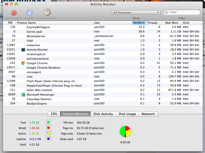Open the All Processes dropdown
The height and width of the screenshot is (153, 205).
click(x=136, y=12)
